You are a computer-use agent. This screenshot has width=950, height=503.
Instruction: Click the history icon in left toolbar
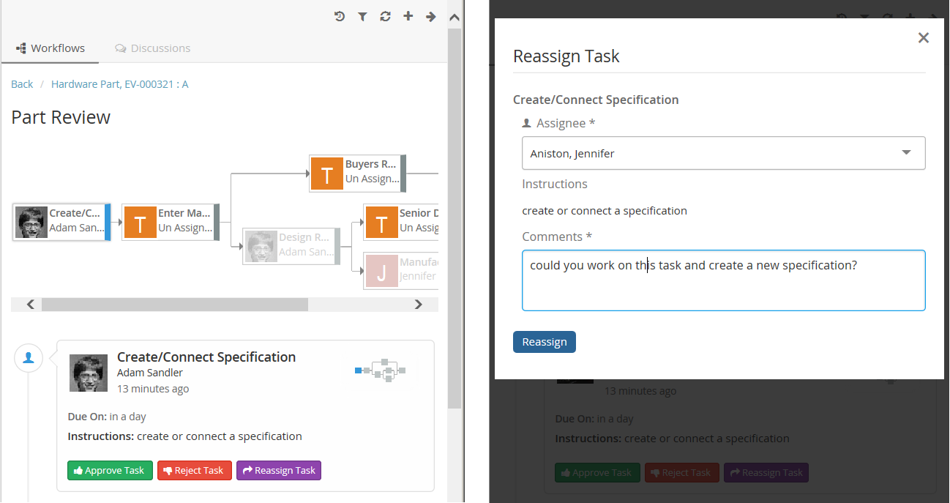tap(340, 16)
